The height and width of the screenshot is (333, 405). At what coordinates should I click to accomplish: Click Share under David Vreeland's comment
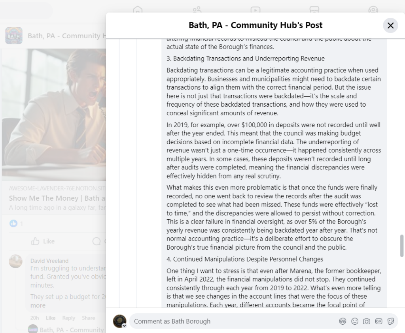point(88,318)
